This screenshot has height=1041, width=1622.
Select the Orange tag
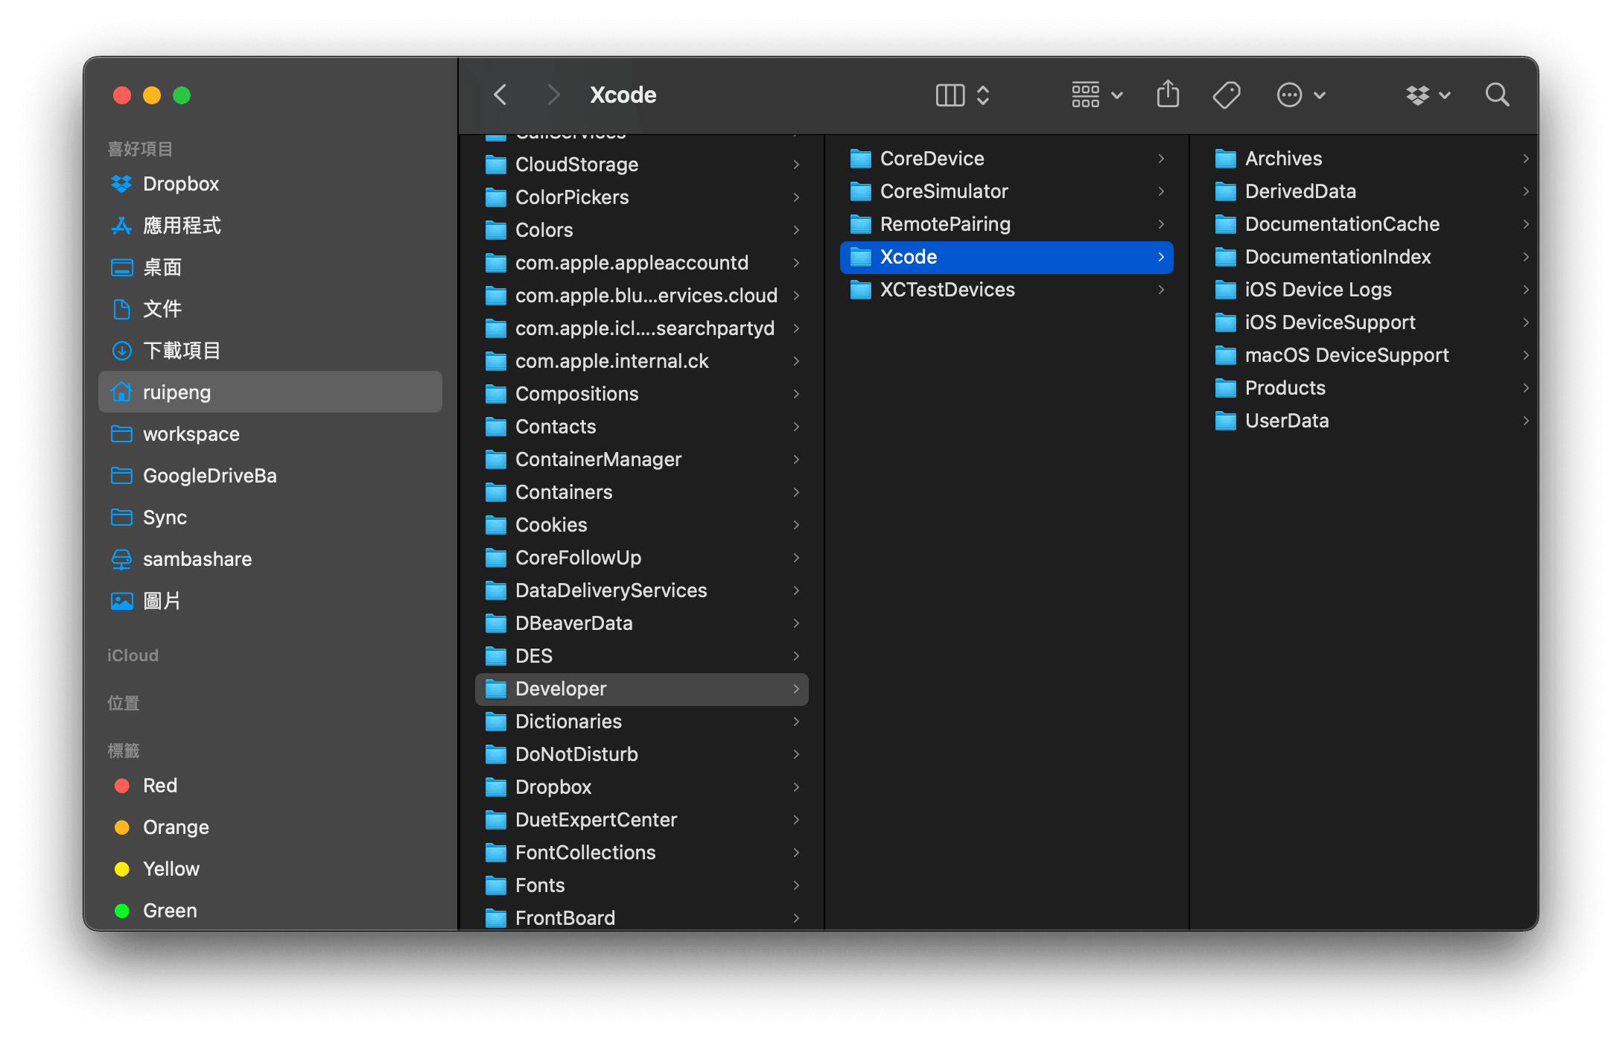click(x=270, y=827)
